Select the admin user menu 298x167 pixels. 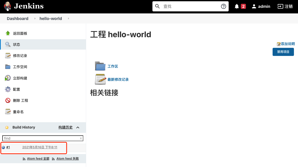(x=261, y=6)
